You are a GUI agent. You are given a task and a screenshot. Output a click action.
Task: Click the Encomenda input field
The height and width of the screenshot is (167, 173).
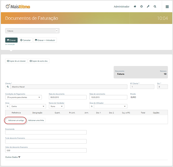(46, 132)
